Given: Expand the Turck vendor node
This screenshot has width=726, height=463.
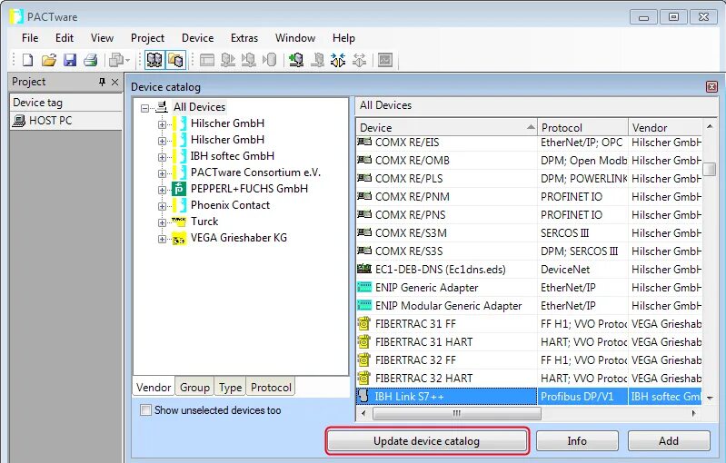Looking at the screenshot, I should [x=162, y=222].
